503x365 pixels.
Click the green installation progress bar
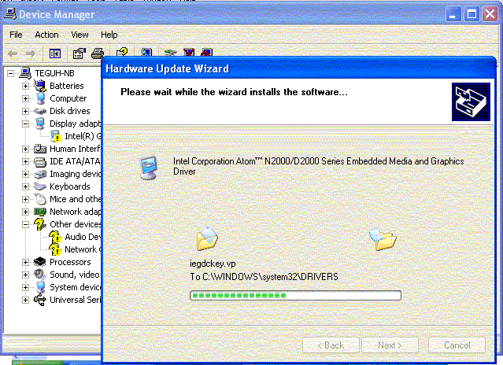click(x=295, y=296)
